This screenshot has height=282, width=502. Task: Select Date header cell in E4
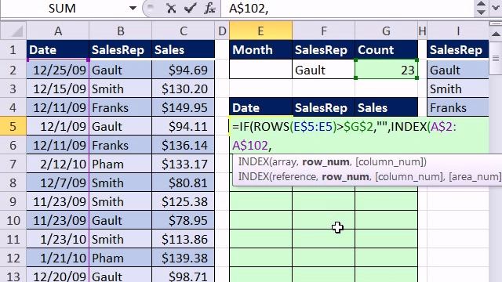click(260, 107)
